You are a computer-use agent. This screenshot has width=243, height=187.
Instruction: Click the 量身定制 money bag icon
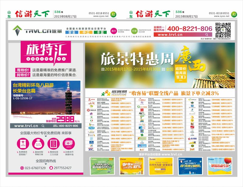click(x=38, y=144)
